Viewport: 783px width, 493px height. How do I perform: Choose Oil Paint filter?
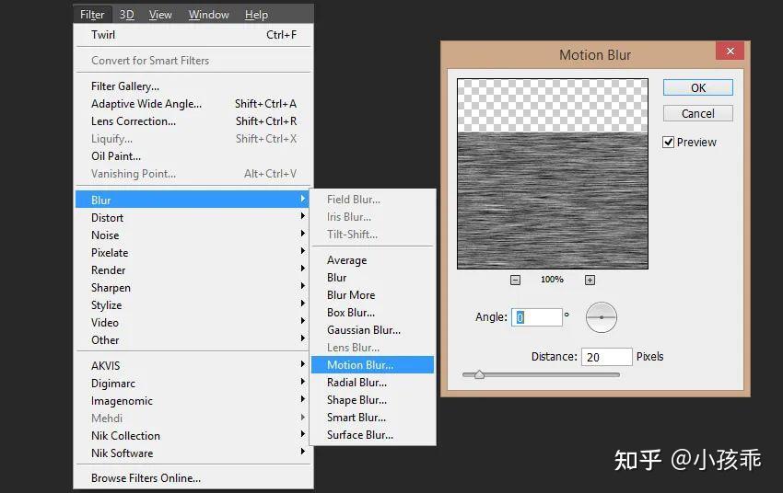[x=193, y=156]
